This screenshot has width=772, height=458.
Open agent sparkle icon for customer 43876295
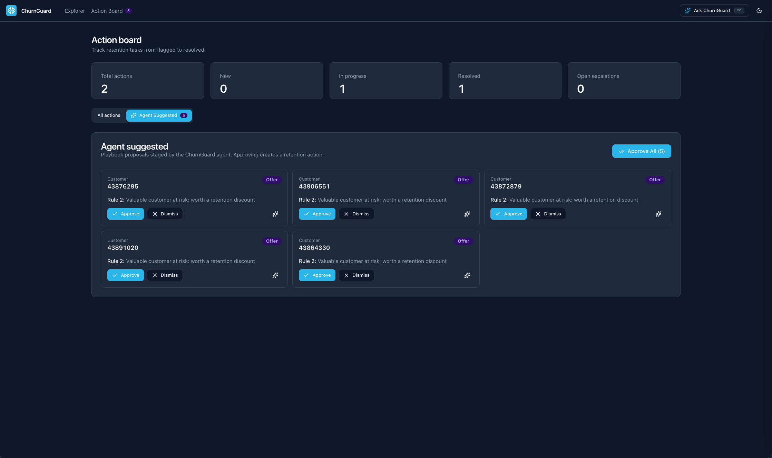click(275, 214)
